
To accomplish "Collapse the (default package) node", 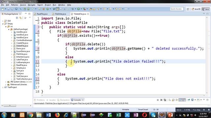I will click(x=9, y=29).
